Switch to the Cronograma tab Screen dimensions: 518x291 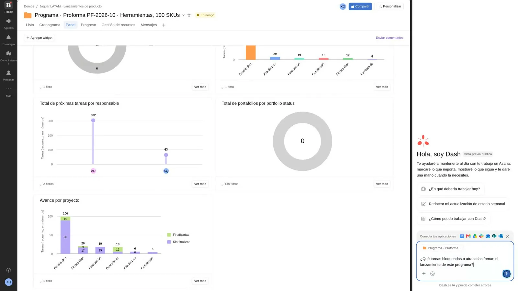point(50,25)
